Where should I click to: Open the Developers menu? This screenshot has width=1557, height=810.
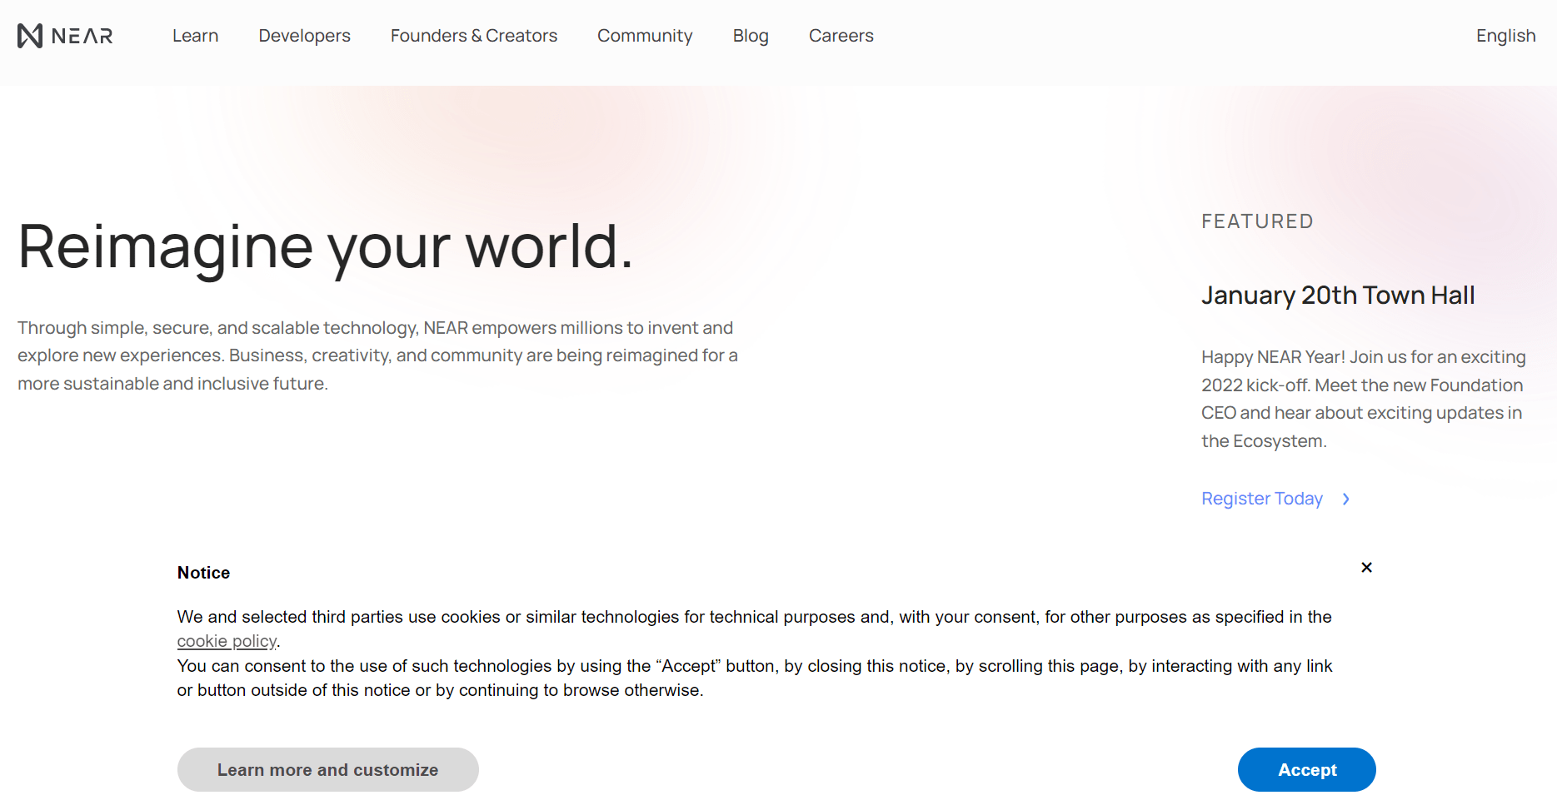pos(304,36)
